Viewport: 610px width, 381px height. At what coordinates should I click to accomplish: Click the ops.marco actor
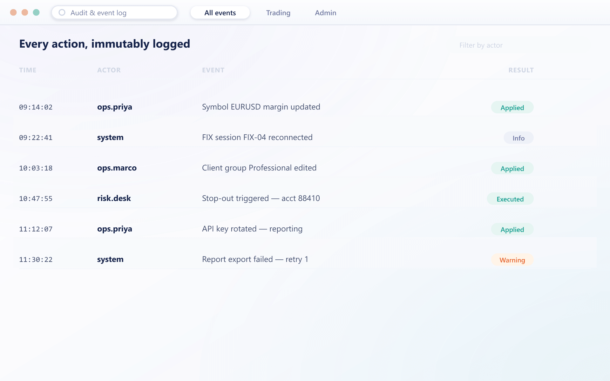point(117,168)
